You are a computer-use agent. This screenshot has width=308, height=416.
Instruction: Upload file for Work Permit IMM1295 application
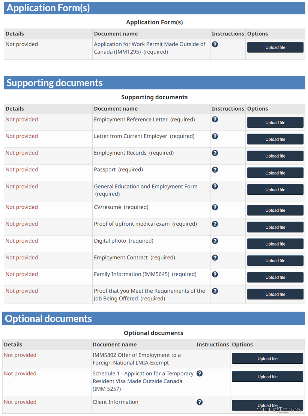click(x=275, y=47)
